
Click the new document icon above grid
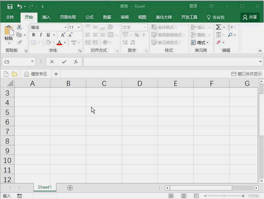pos(6,74)
